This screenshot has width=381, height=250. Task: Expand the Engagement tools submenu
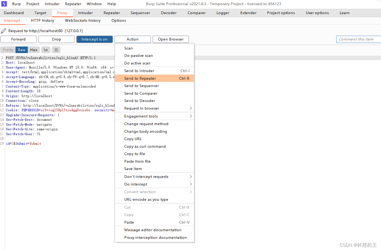154,116
